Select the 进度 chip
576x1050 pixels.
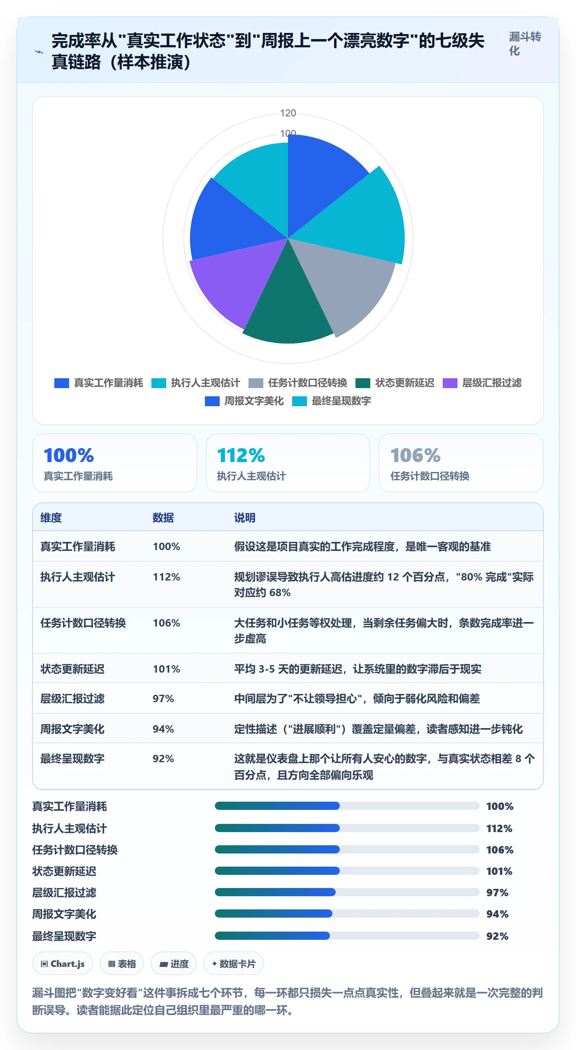[174, 963]
